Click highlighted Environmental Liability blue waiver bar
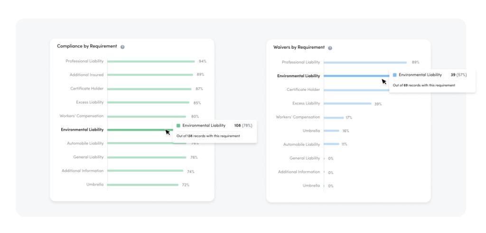The image size is (486, 233). coord(356,75)
